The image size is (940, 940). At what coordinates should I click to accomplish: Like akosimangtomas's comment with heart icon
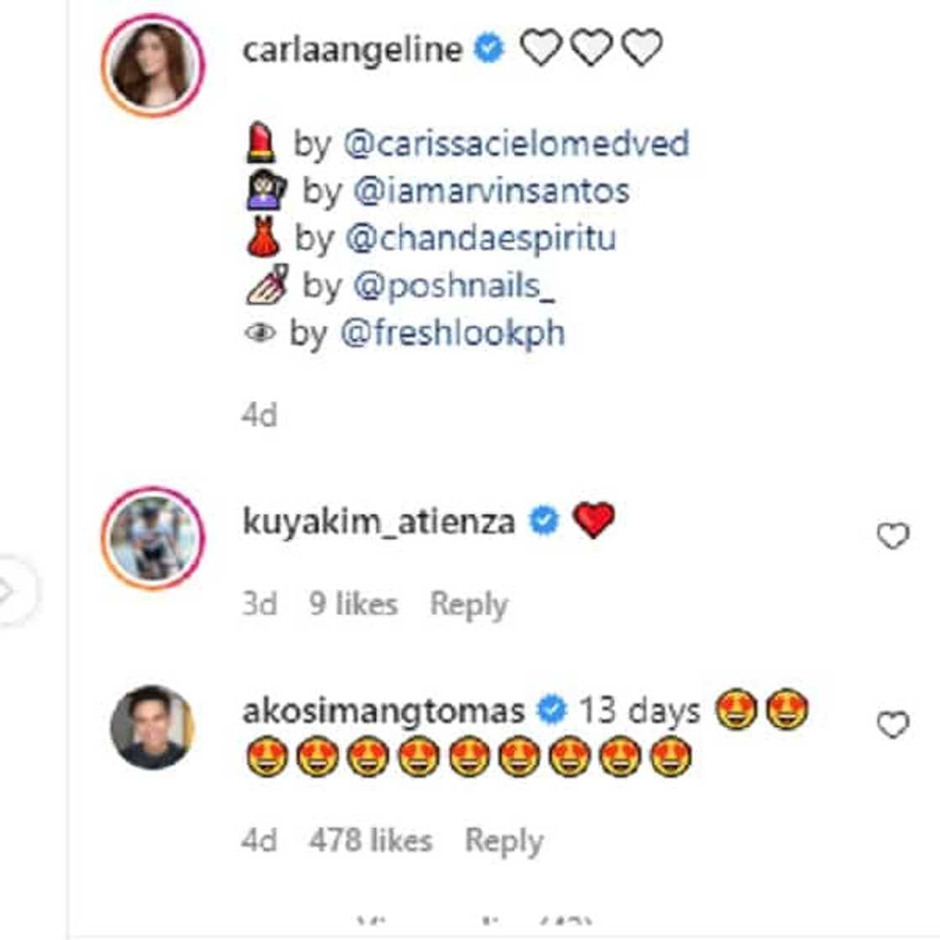click(892, 724)
